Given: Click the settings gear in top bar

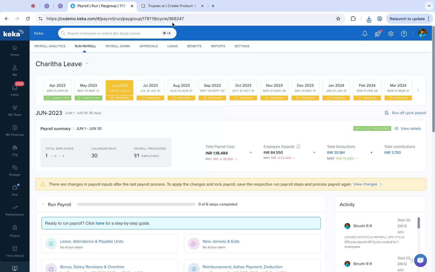Looking at the screenshot, I should [x=391, y=33].
